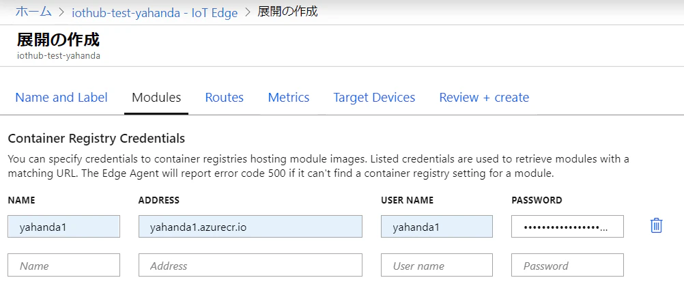Open the Routes tab
Image resolution: width=684 pixels, height=295 pixels.
224,98
